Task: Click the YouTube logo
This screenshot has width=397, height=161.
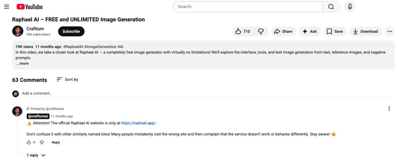Action: [30, 7]
